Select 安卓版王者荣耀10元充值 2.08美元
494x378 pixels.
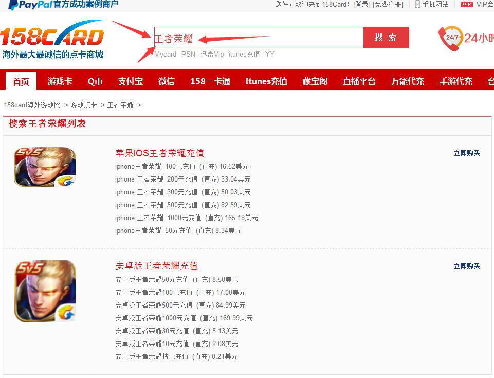(x=177, y=344)
